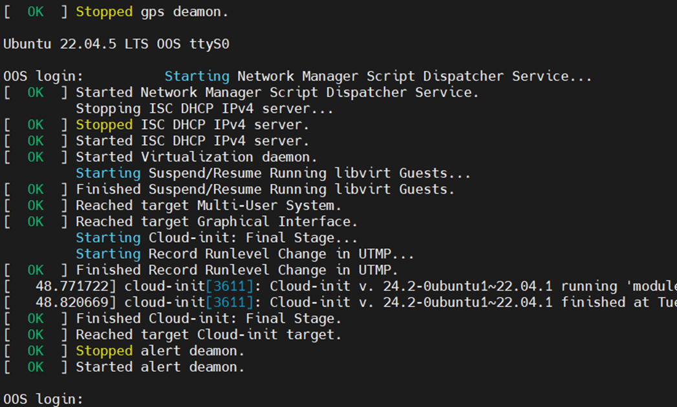Click the Started ISC DHCP IPv4 server line
The width and height of the screenshot is (677, 407).
(156, 141)
